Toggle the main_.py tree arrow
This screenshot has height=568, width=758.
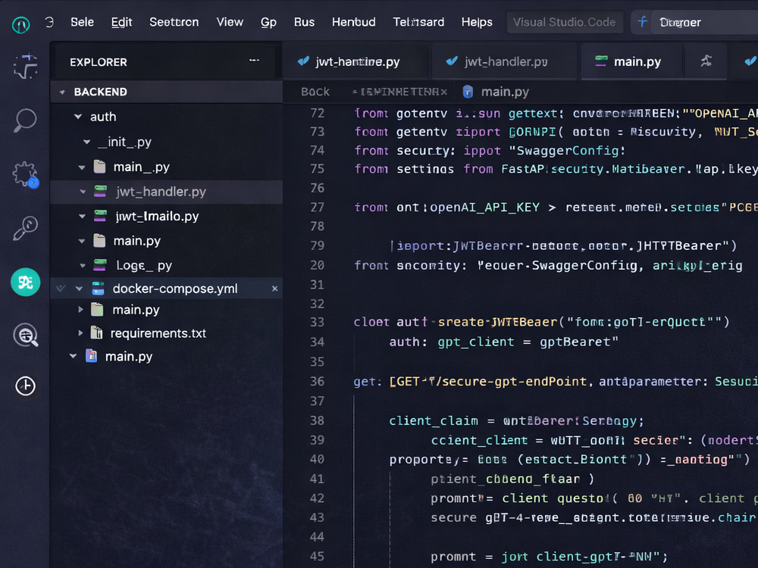click(82, 167)
